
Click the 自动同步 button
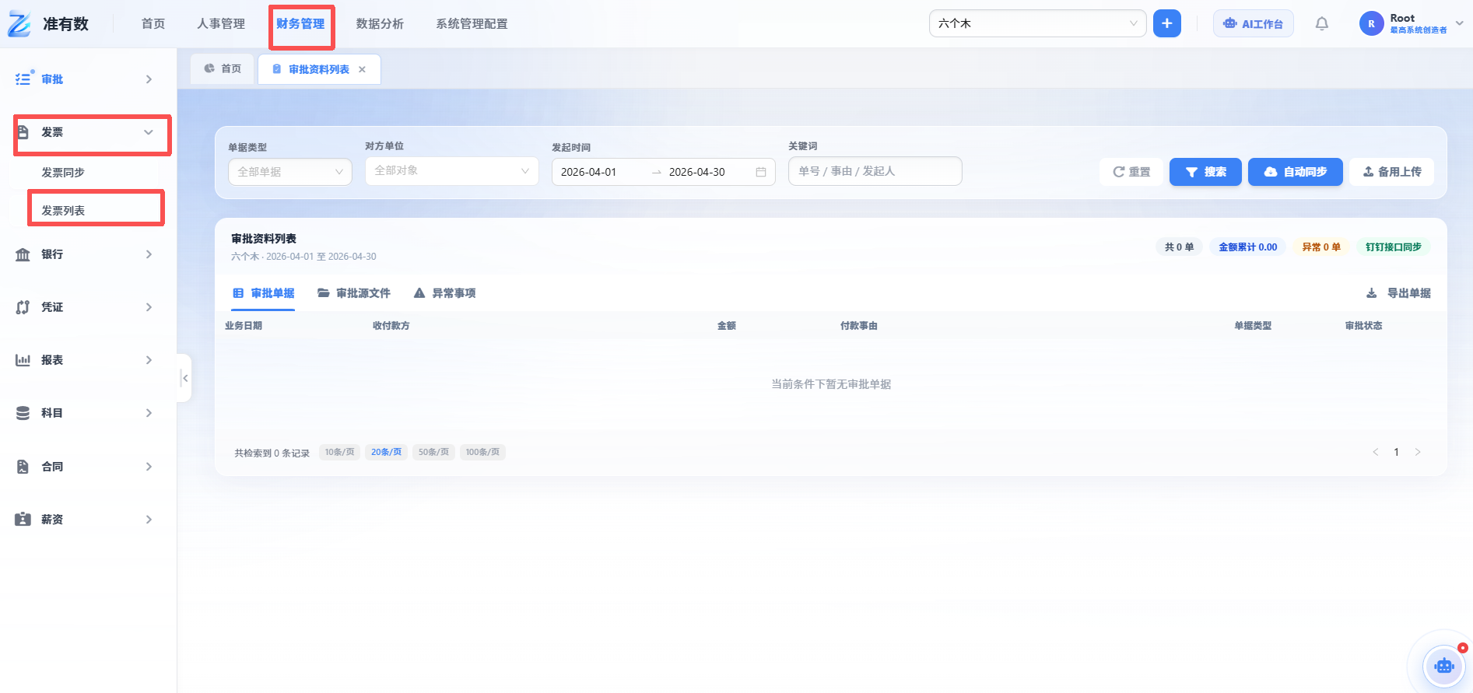pos(1295,172)
